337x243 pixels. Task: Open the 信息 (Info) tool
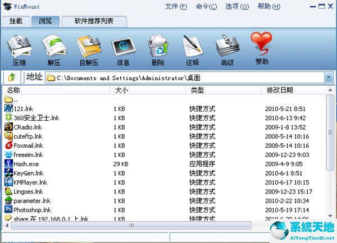[x=122, y=49]
